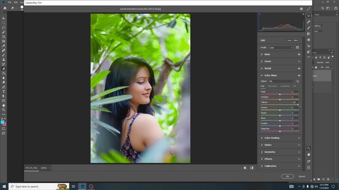Click the B&W button in Edit panel

[296, 41]
